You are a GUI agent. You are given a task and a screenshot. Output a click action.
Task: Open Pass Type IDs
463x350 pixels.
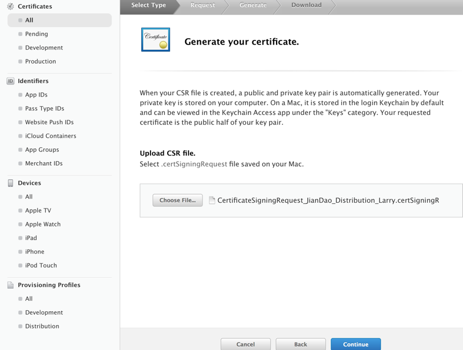coord(45,109)
